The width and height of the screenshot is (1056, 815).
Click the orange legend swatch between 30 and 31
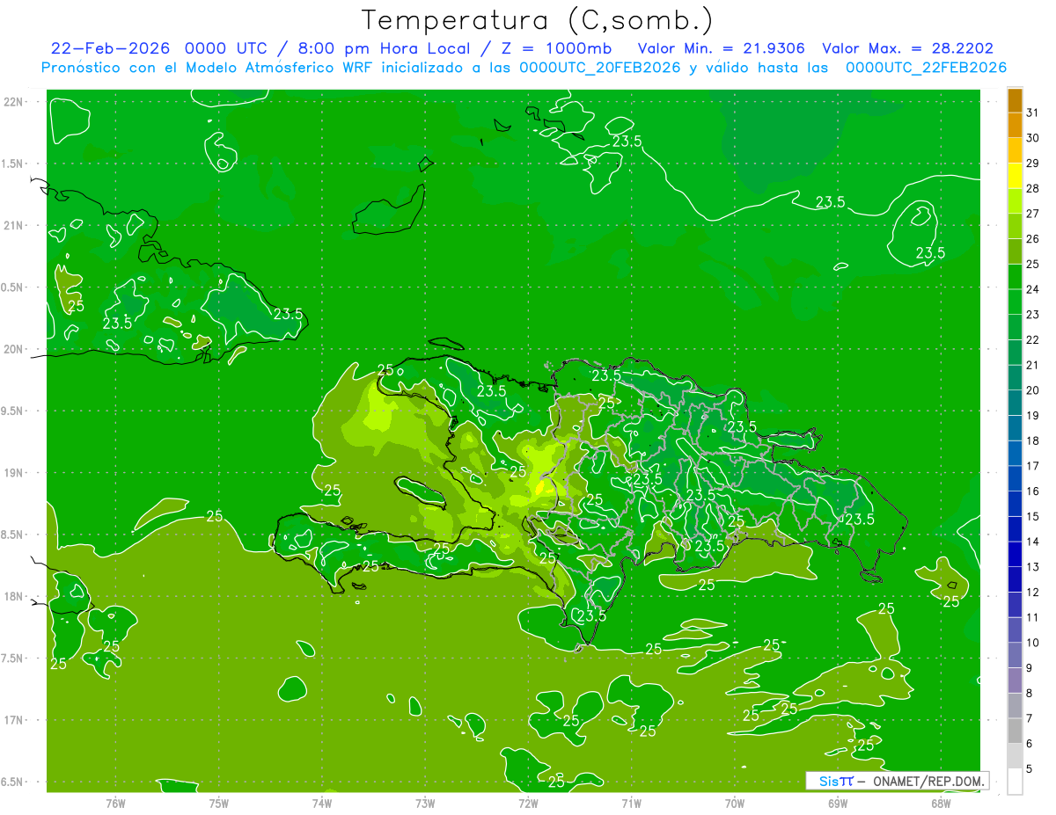(x=1015, y=126)
